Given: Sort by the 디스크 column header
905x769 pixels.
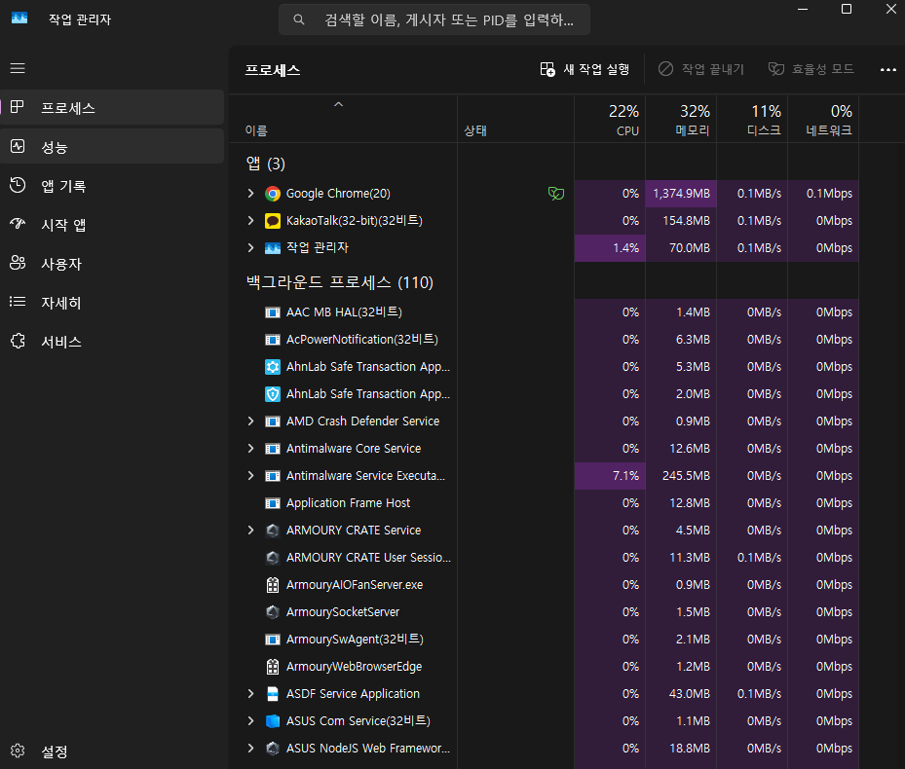Looking at the screenshot, I should (x=752, y=120).
